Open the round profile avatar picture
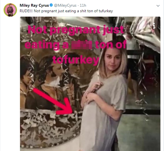 [10, 10]
